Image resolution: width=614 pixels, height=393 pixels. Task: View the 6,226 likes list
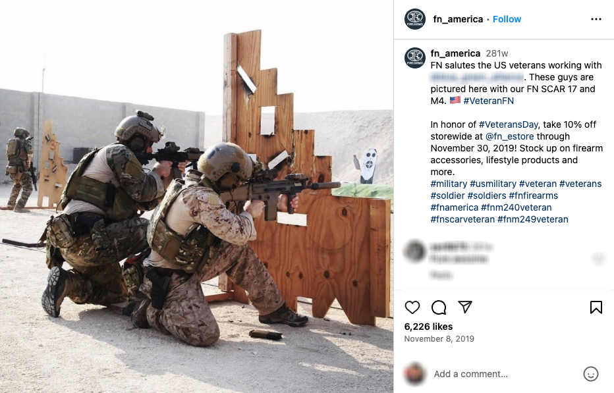pos(428,327)
